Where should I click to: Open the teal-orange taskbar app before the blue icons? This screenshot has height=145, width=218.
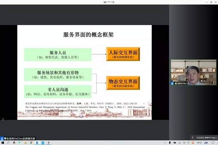point(31,143)
